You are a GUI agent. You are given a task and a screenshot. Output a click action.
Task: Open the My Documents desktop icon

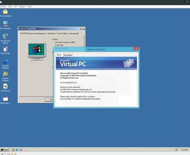point(5,13)
